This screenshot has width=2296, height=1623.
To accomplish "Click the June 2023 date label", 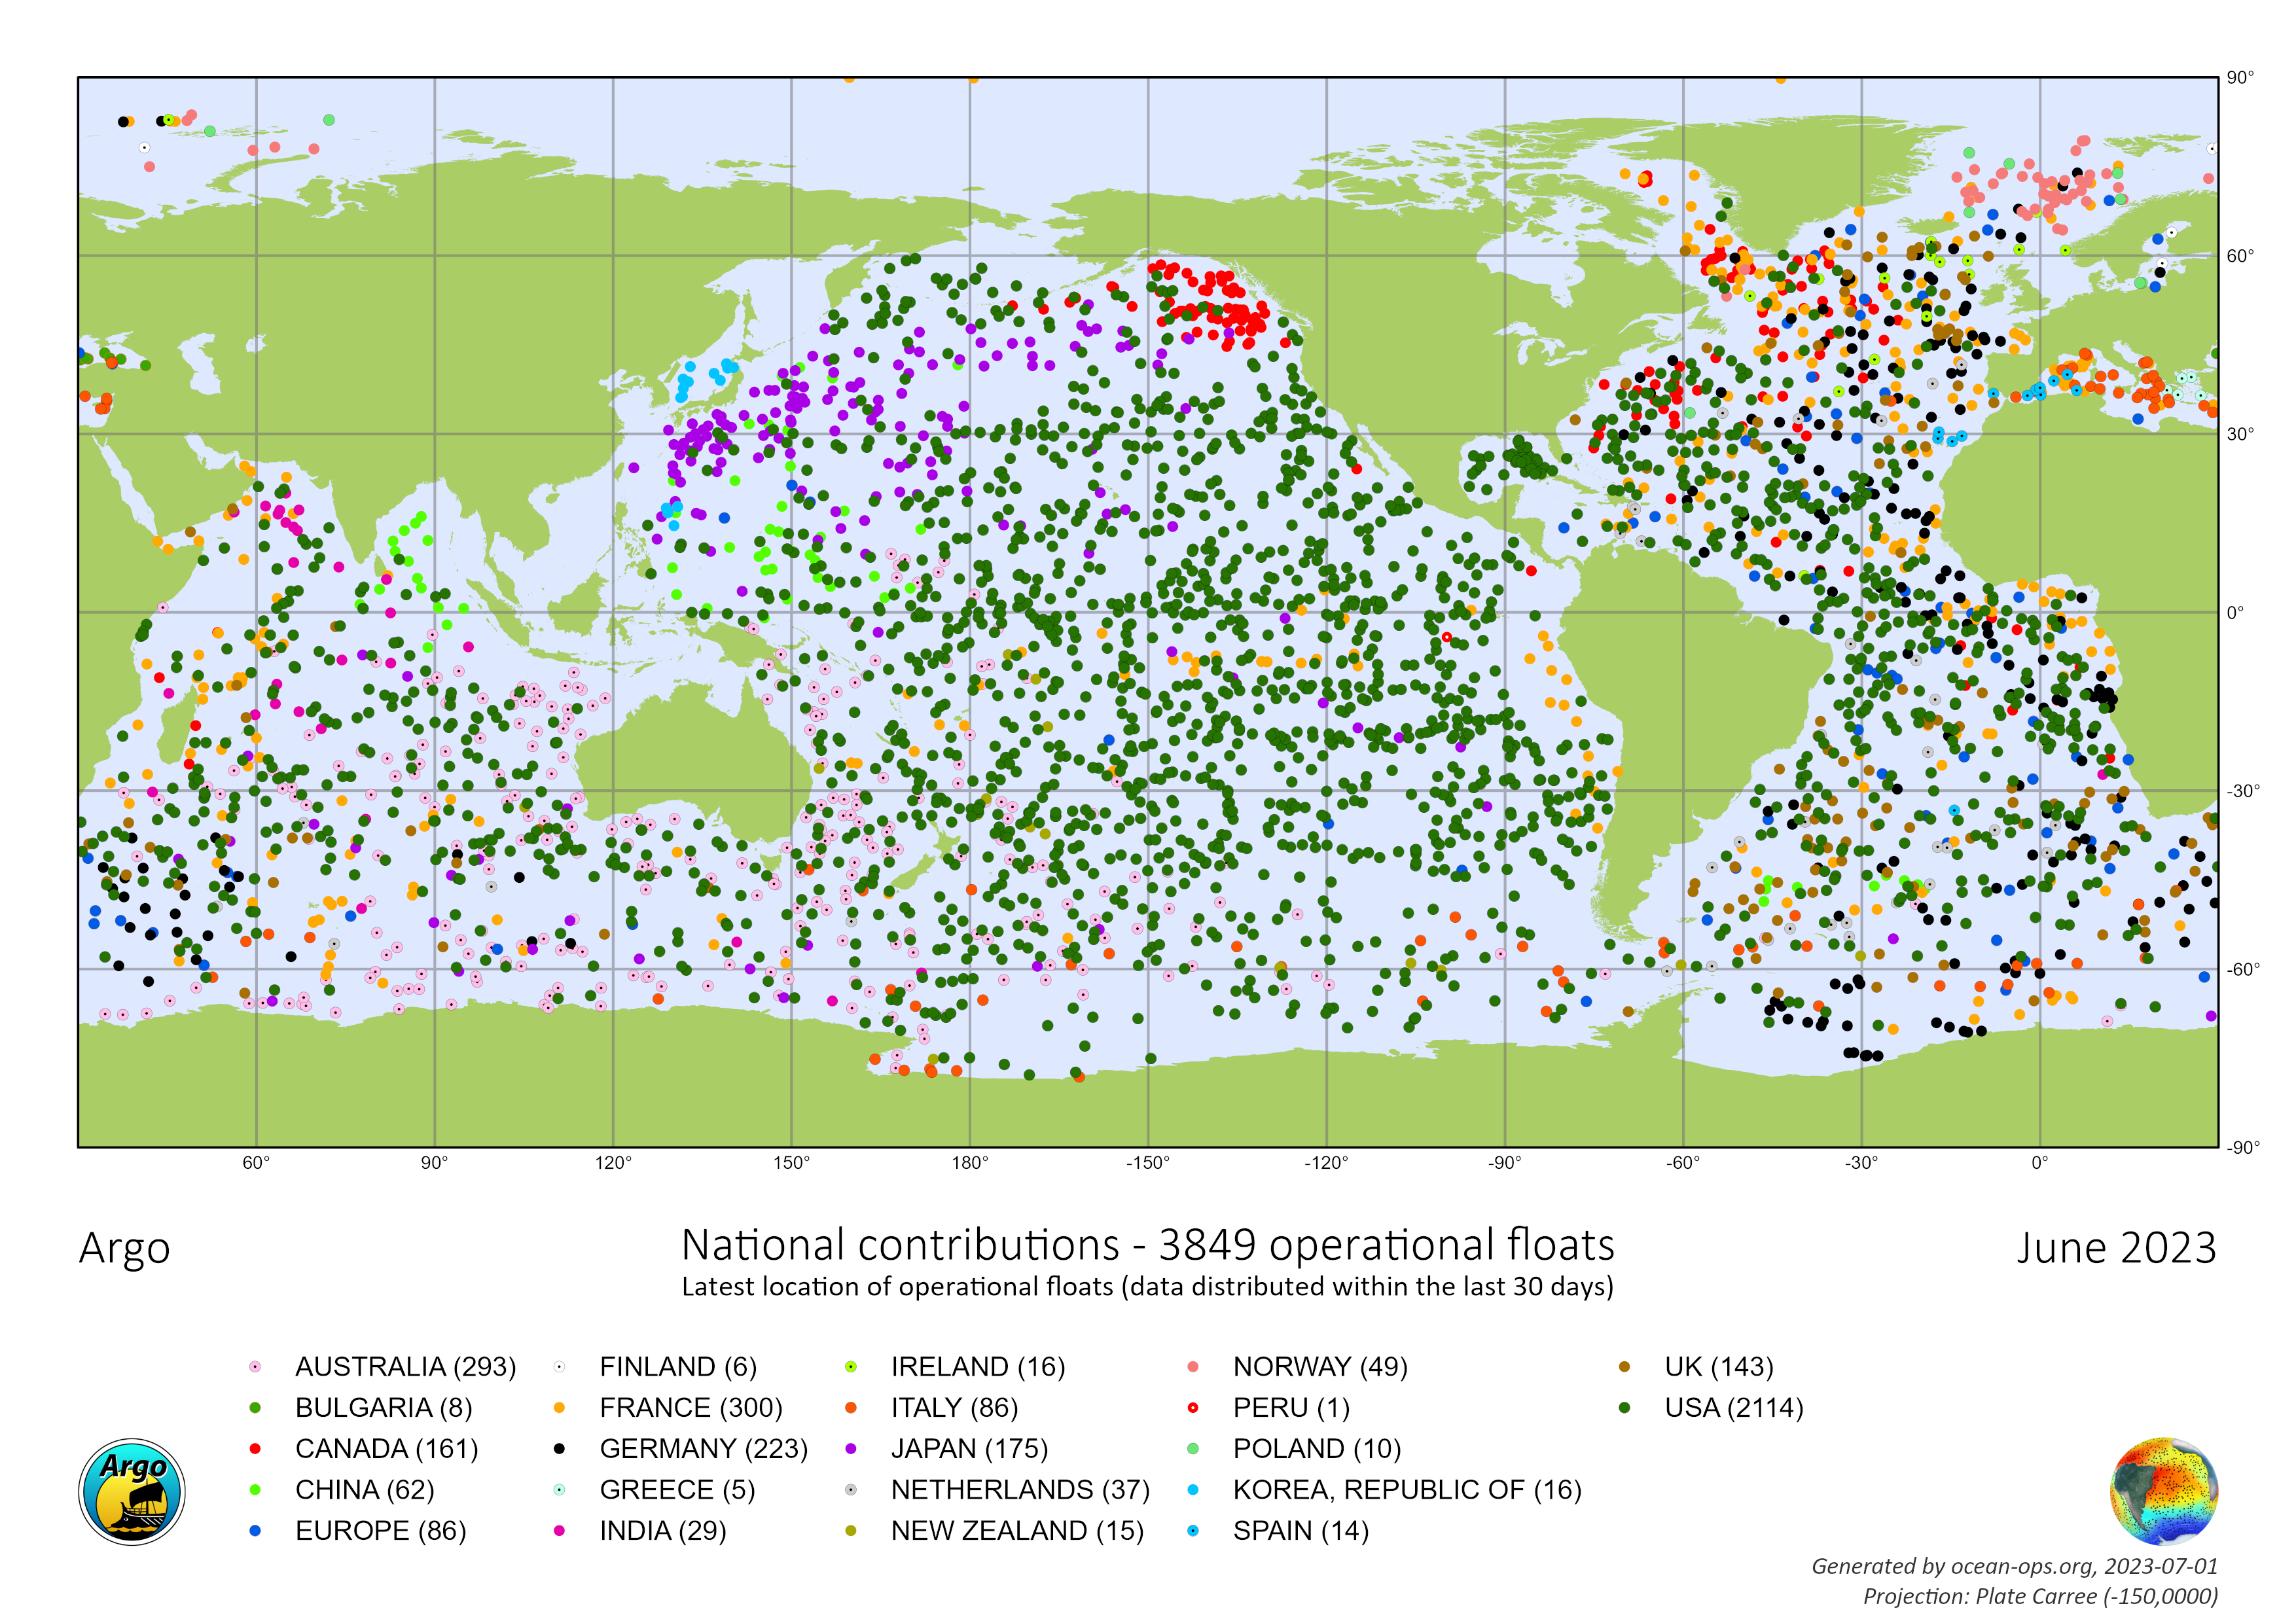I will [2116, 1248].
